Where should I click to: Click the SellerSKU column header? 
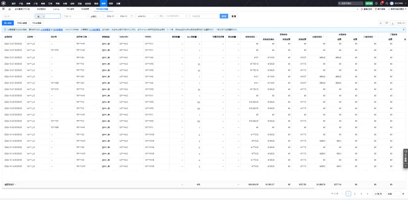[x=124, y=37]
